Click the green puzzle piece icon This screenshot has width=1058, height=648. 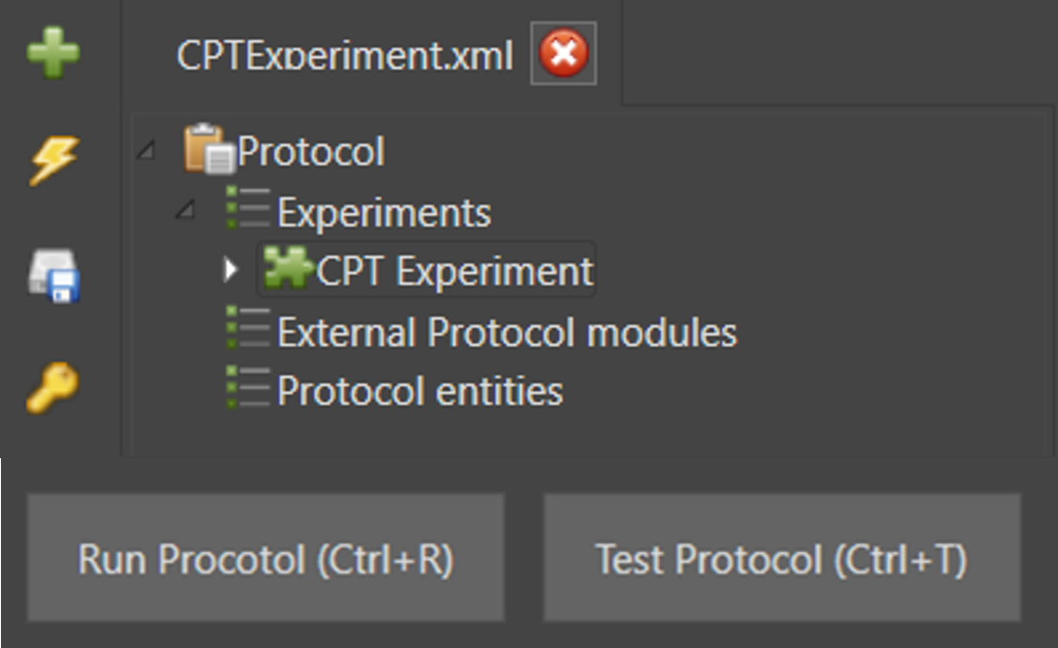(x=288, y=269)
